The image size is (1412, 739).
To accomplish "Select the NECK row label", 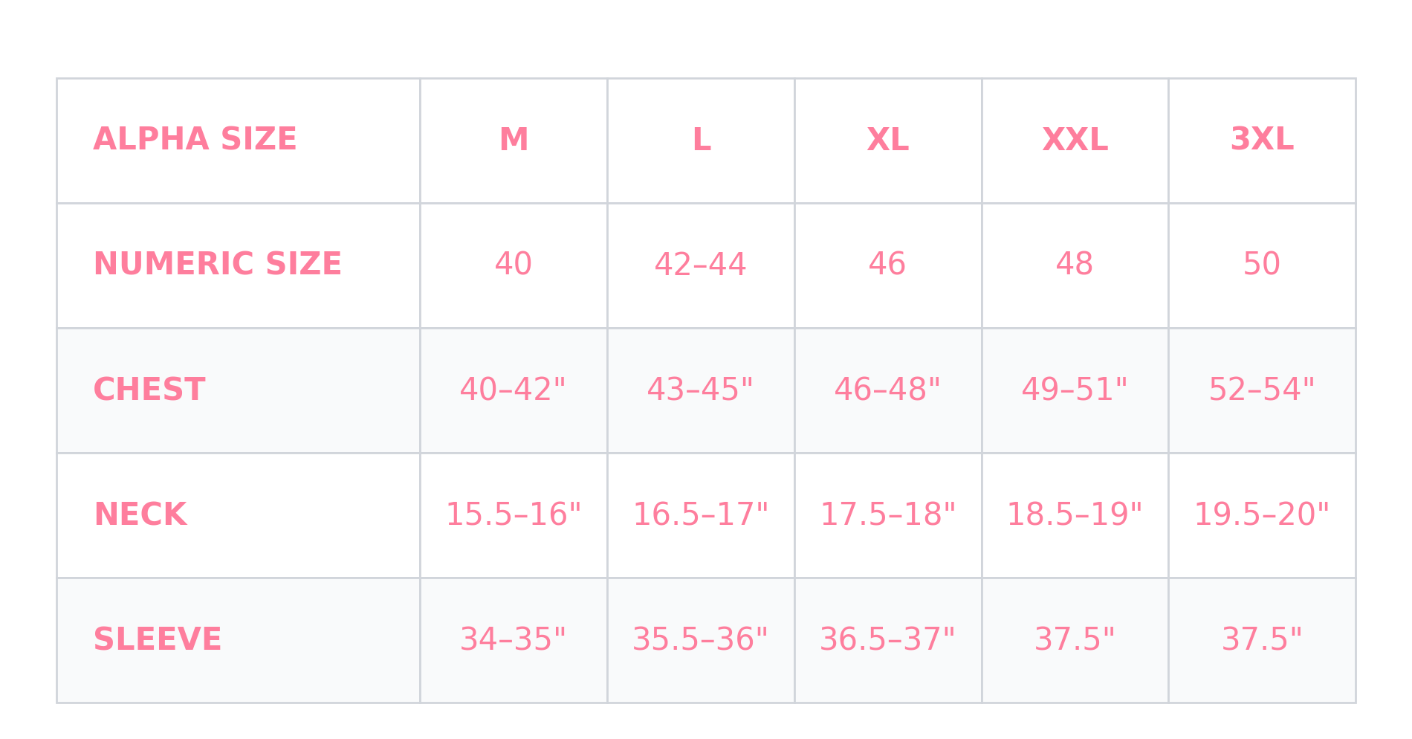I will click(140, 514).
